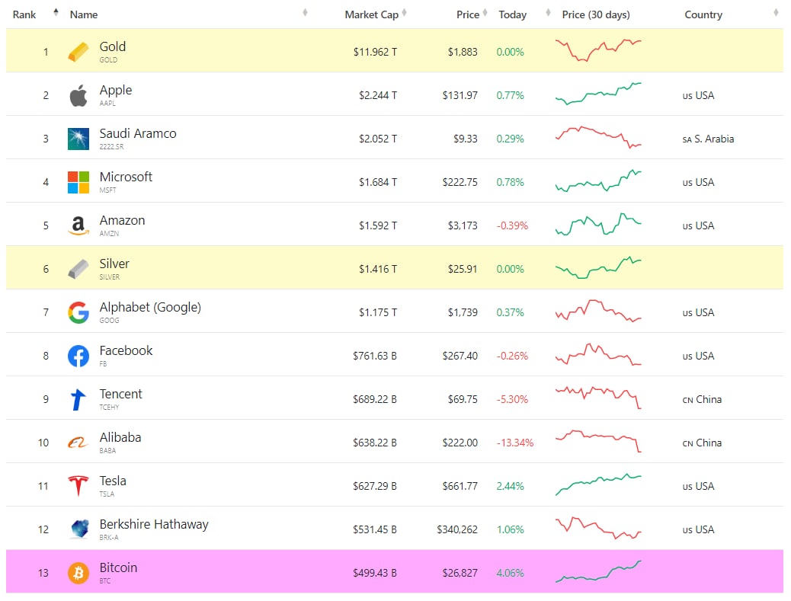Click the Tencent logo icon
This screenshot has height=601, width=791.
78,399
